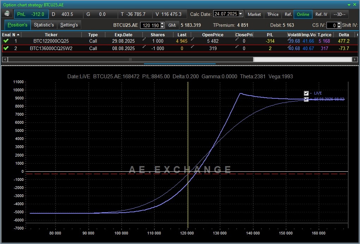The image size is (360, 244).
Task: Toggle the Online mode button
Action: click(303, 14)
